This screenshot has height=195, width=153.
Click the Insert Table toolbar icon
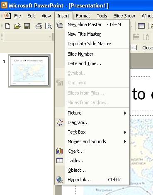[x=141, y=26]
